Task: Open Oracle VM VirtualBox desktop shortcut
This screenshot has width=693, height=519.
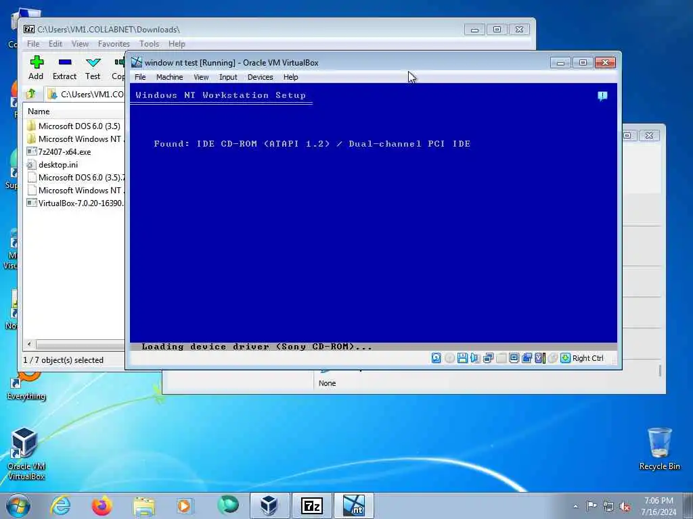Action: 25,453
